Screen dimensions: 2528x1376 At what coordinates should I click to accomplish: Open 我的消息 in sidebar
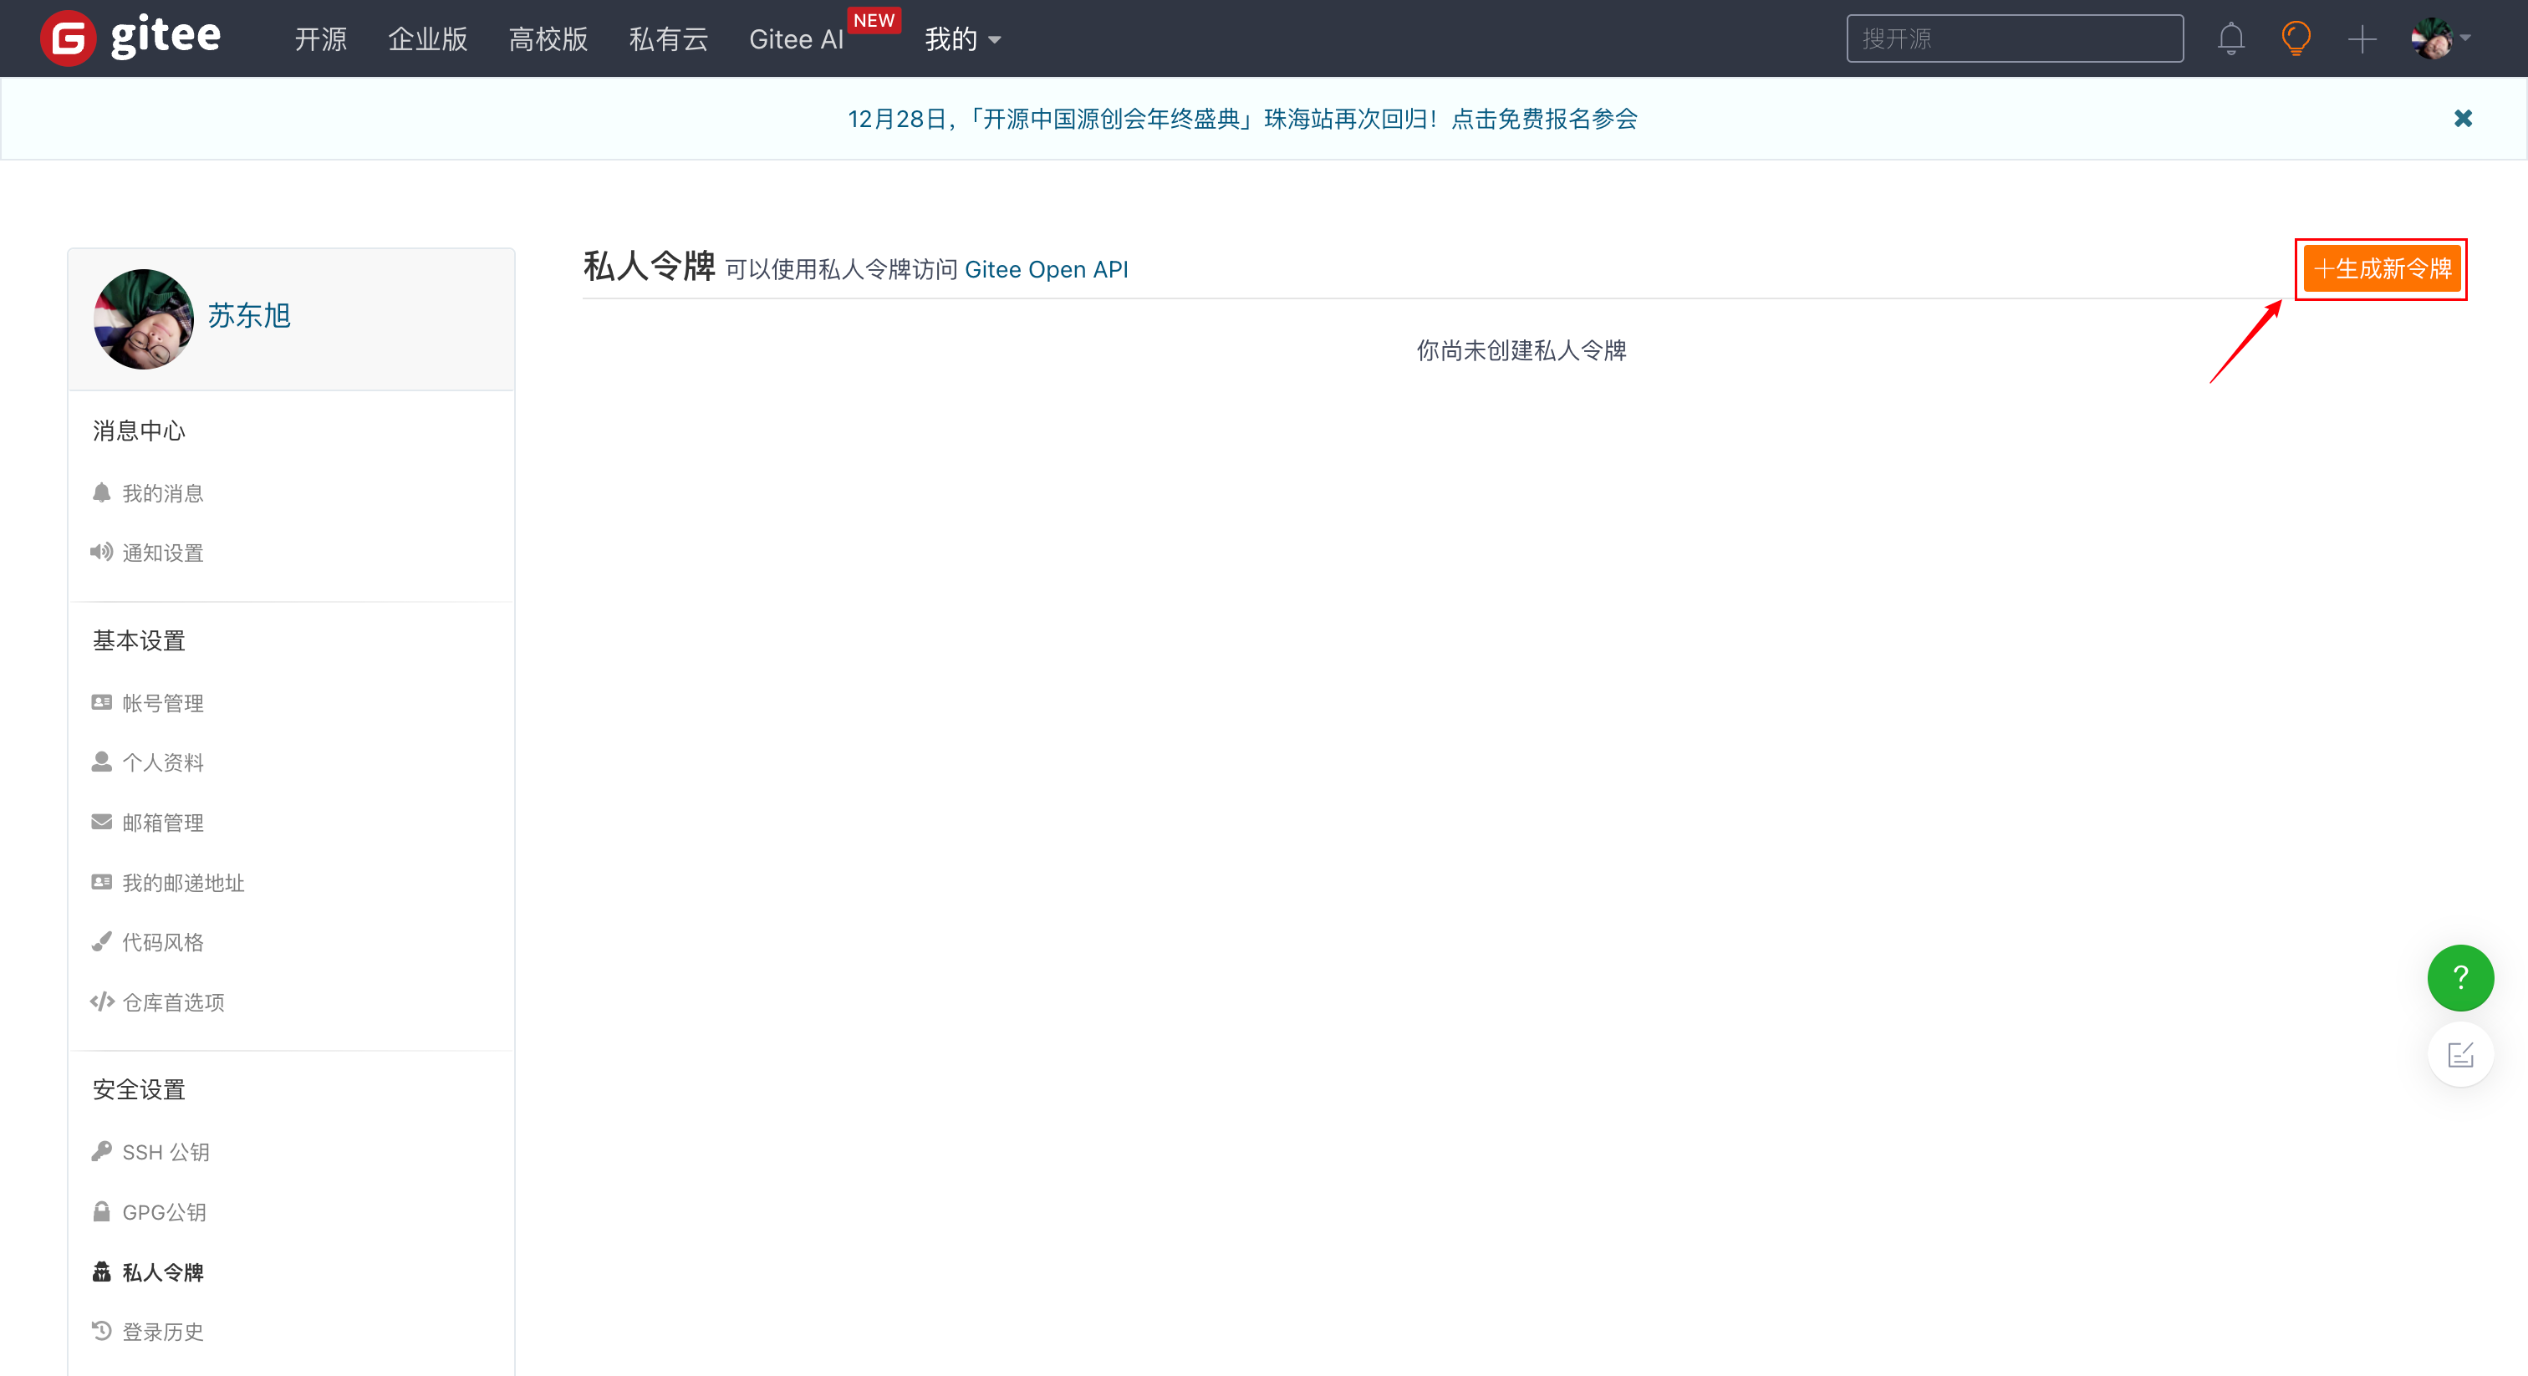point(162,492)
